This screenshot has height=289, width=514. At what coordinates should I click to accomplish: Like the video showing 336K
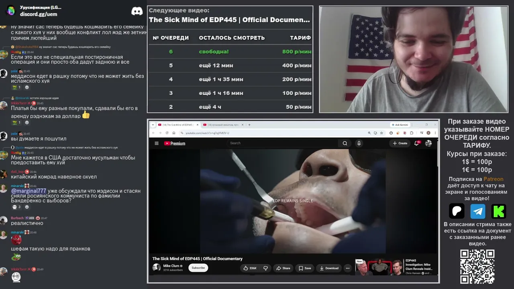pyautogui.click(x=250, y=268)
